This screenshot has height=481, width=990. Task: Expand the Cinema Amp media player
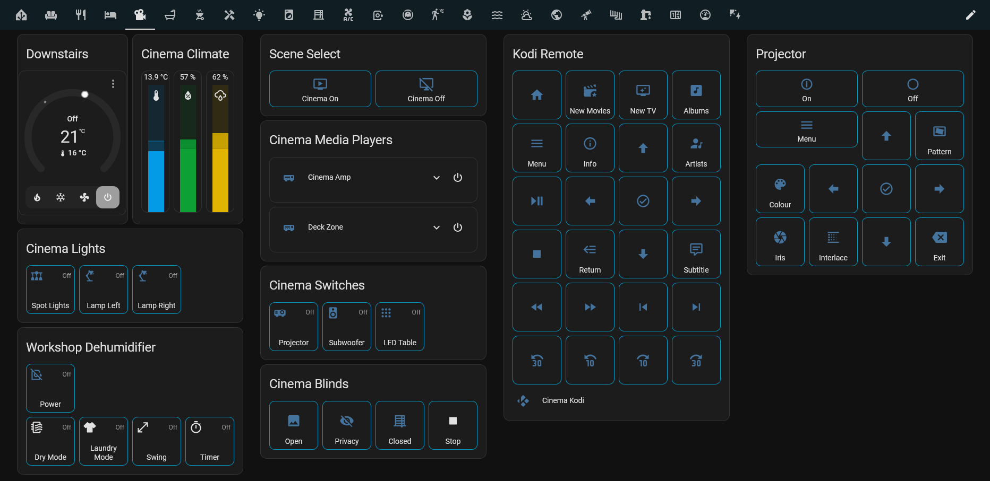point(436,178)
